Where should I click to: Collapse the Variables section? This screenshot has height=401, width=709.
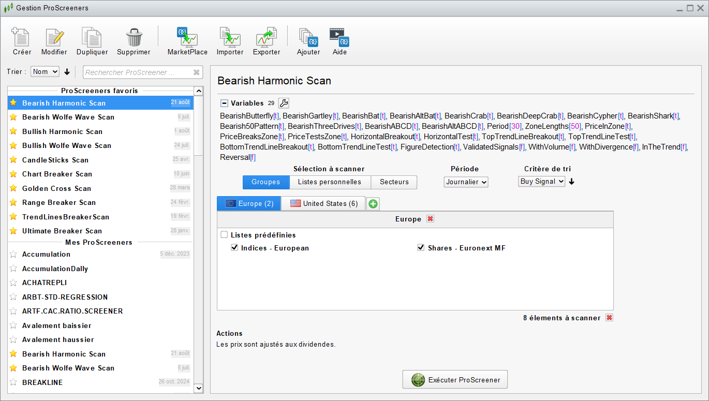(x=224, y=103)
